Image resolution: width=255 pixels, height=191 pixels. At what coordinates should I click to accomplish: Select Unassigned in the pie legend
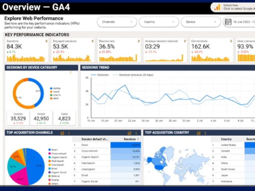[56, 165]
